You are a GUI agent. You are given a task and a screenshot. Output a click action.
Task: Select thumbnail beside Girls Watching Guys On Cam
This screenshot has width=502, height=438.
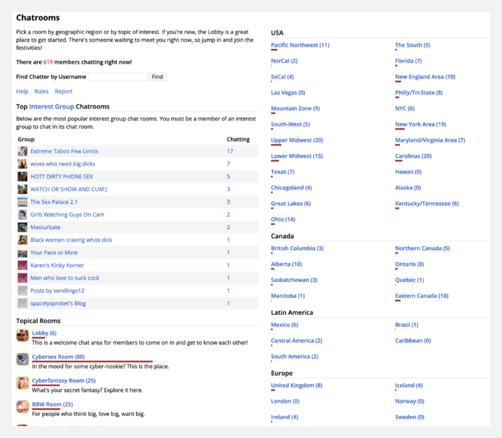click(23, 215)
